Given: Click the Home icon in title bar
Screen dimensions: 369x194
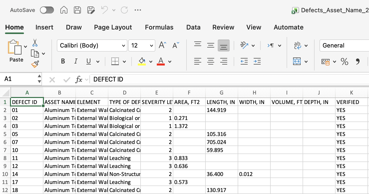Looking at the screenshot, I should coord(64,10).
